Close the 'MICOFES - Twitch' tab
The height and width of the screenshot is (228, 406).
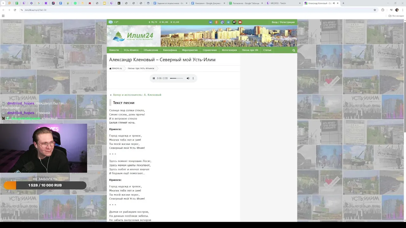tap(300, 3)
